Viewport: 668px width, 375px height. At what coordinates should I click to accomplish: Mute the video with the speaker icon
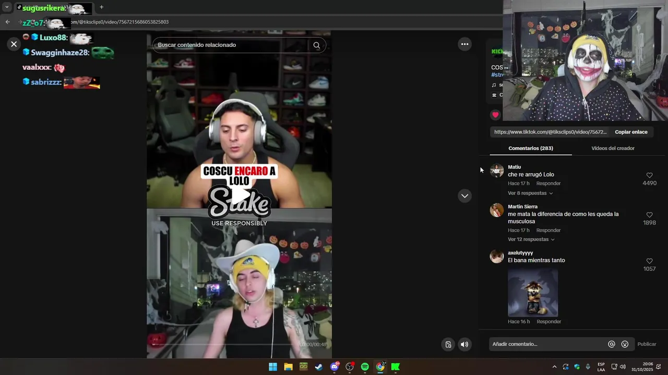464,344
